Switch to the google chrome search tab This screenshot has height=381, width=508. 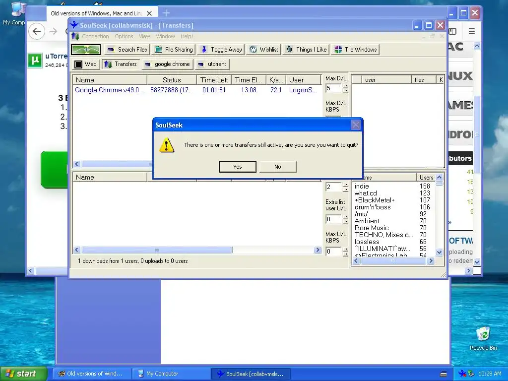click(167, 64)
